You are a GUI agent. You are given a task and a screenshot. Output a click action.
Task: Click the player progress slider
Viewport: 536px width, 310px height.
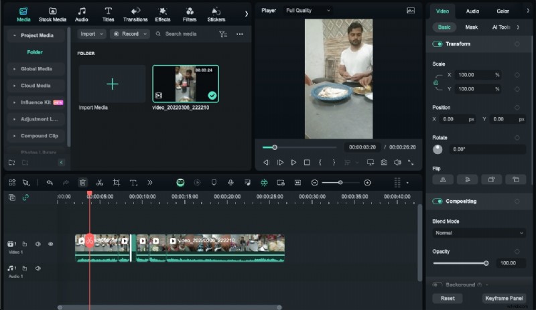point(299,147)
